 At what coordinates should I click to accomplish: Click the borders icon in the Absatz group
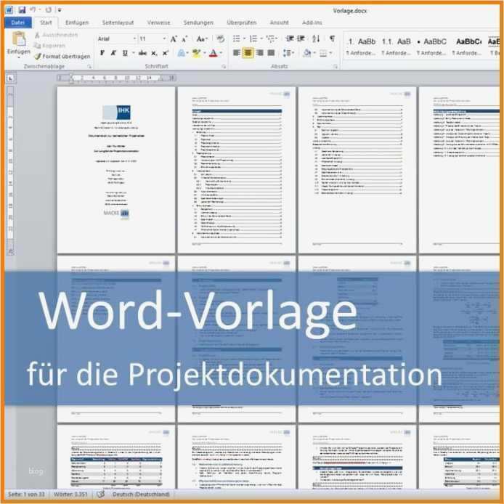323,53
